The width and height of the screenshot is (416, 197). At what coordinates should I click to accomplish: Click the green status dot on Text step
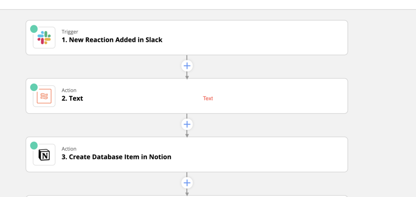tap(34, 87)
